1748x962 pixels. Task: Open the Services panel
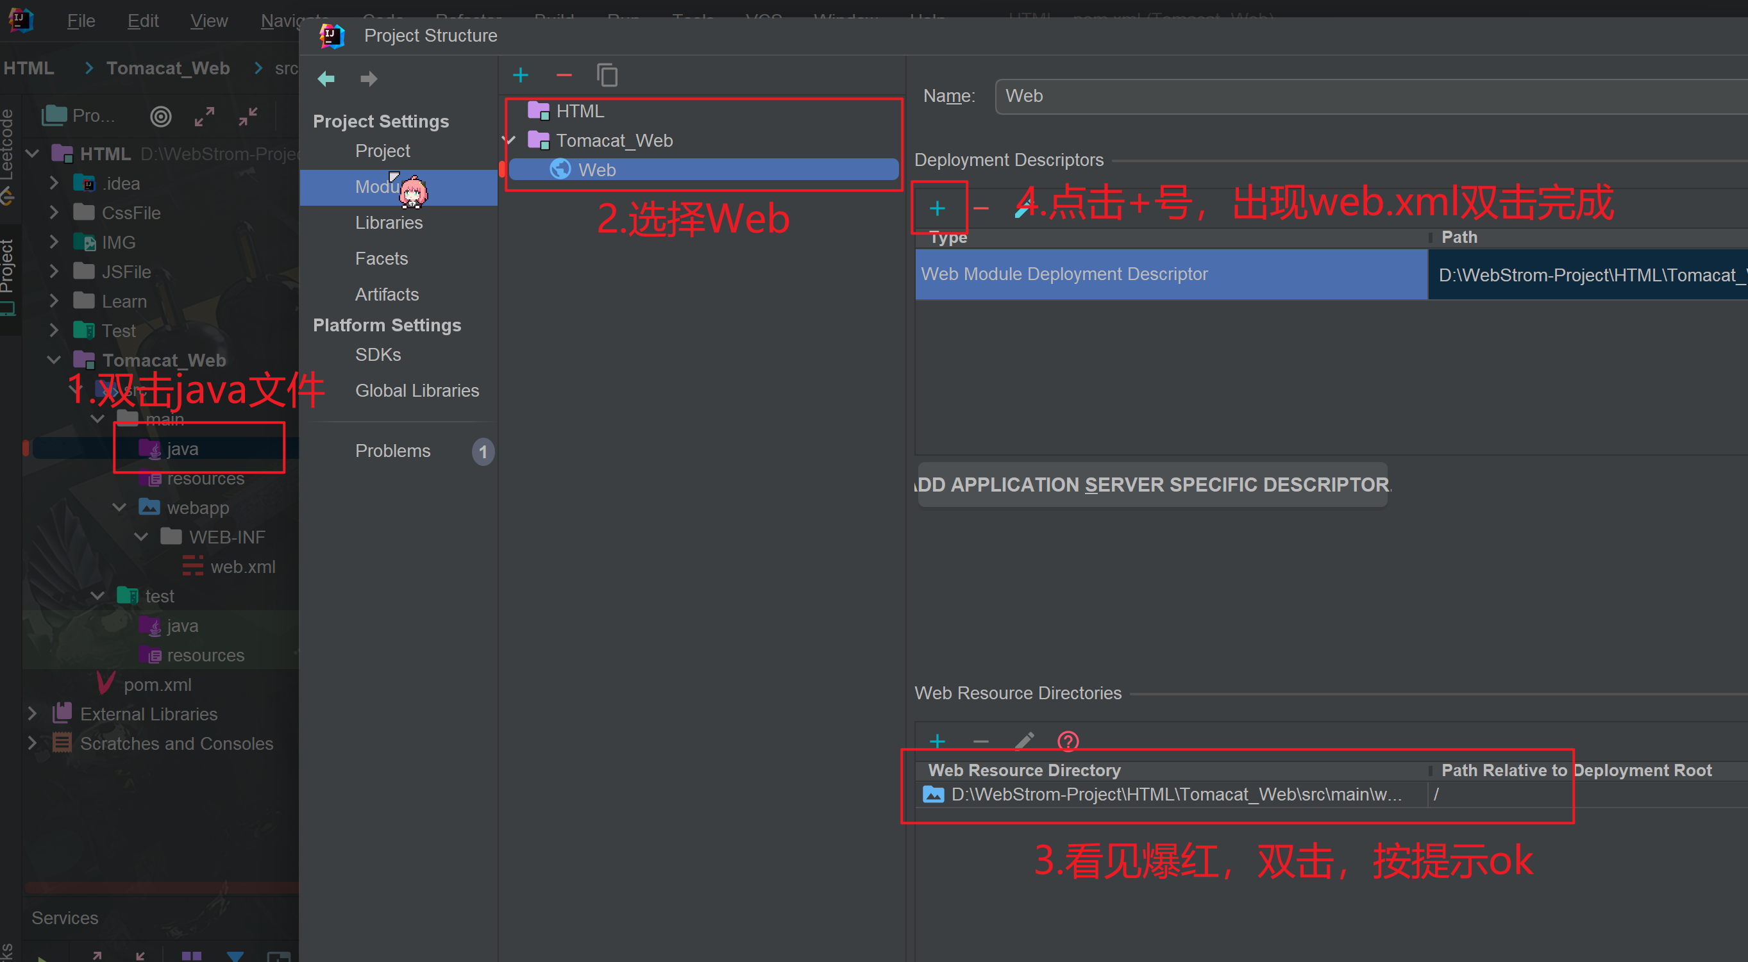tap(65, 918)
